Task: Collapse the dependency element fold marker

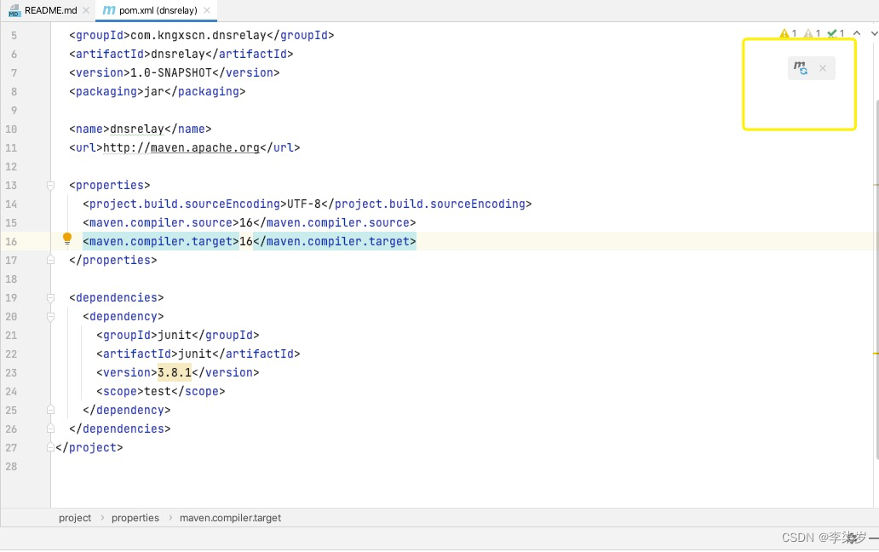Action: coord(50,316)
